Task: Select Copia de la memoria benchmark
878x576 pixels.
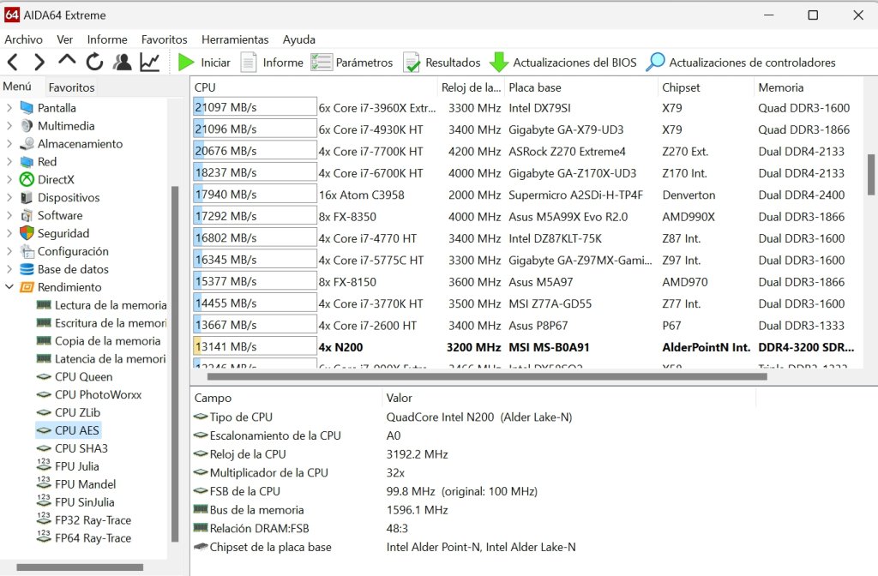Action: (98, 341)
